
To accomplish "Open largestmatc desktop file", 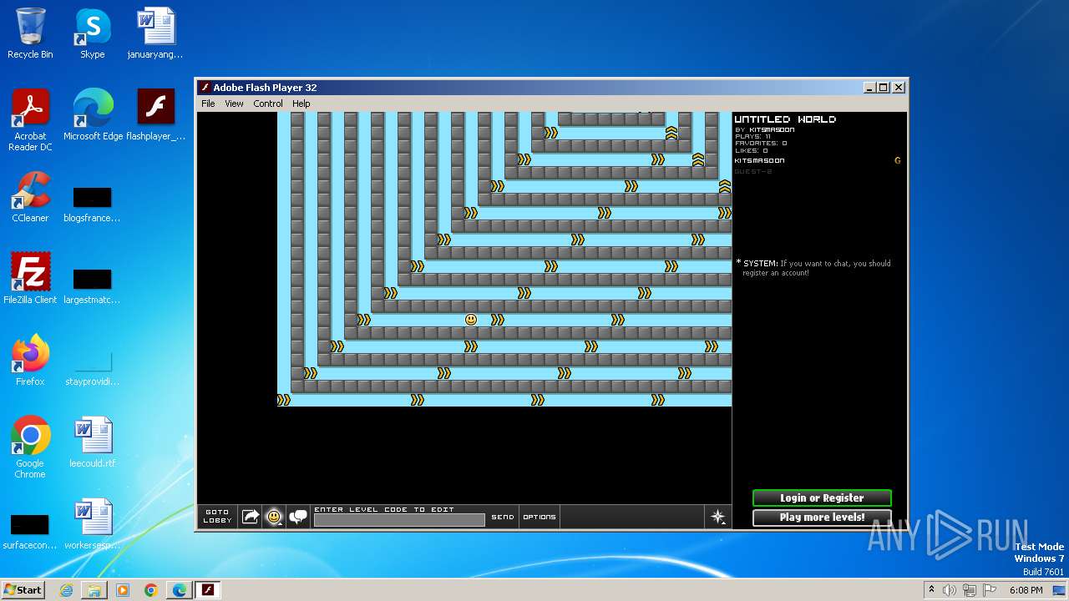I will click(x=92, y=287).
